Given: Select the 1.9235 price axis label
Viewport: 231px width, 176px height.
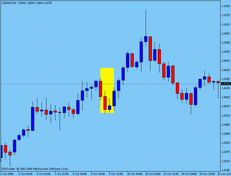Looking at the screenshot, I should click(226, 6).
